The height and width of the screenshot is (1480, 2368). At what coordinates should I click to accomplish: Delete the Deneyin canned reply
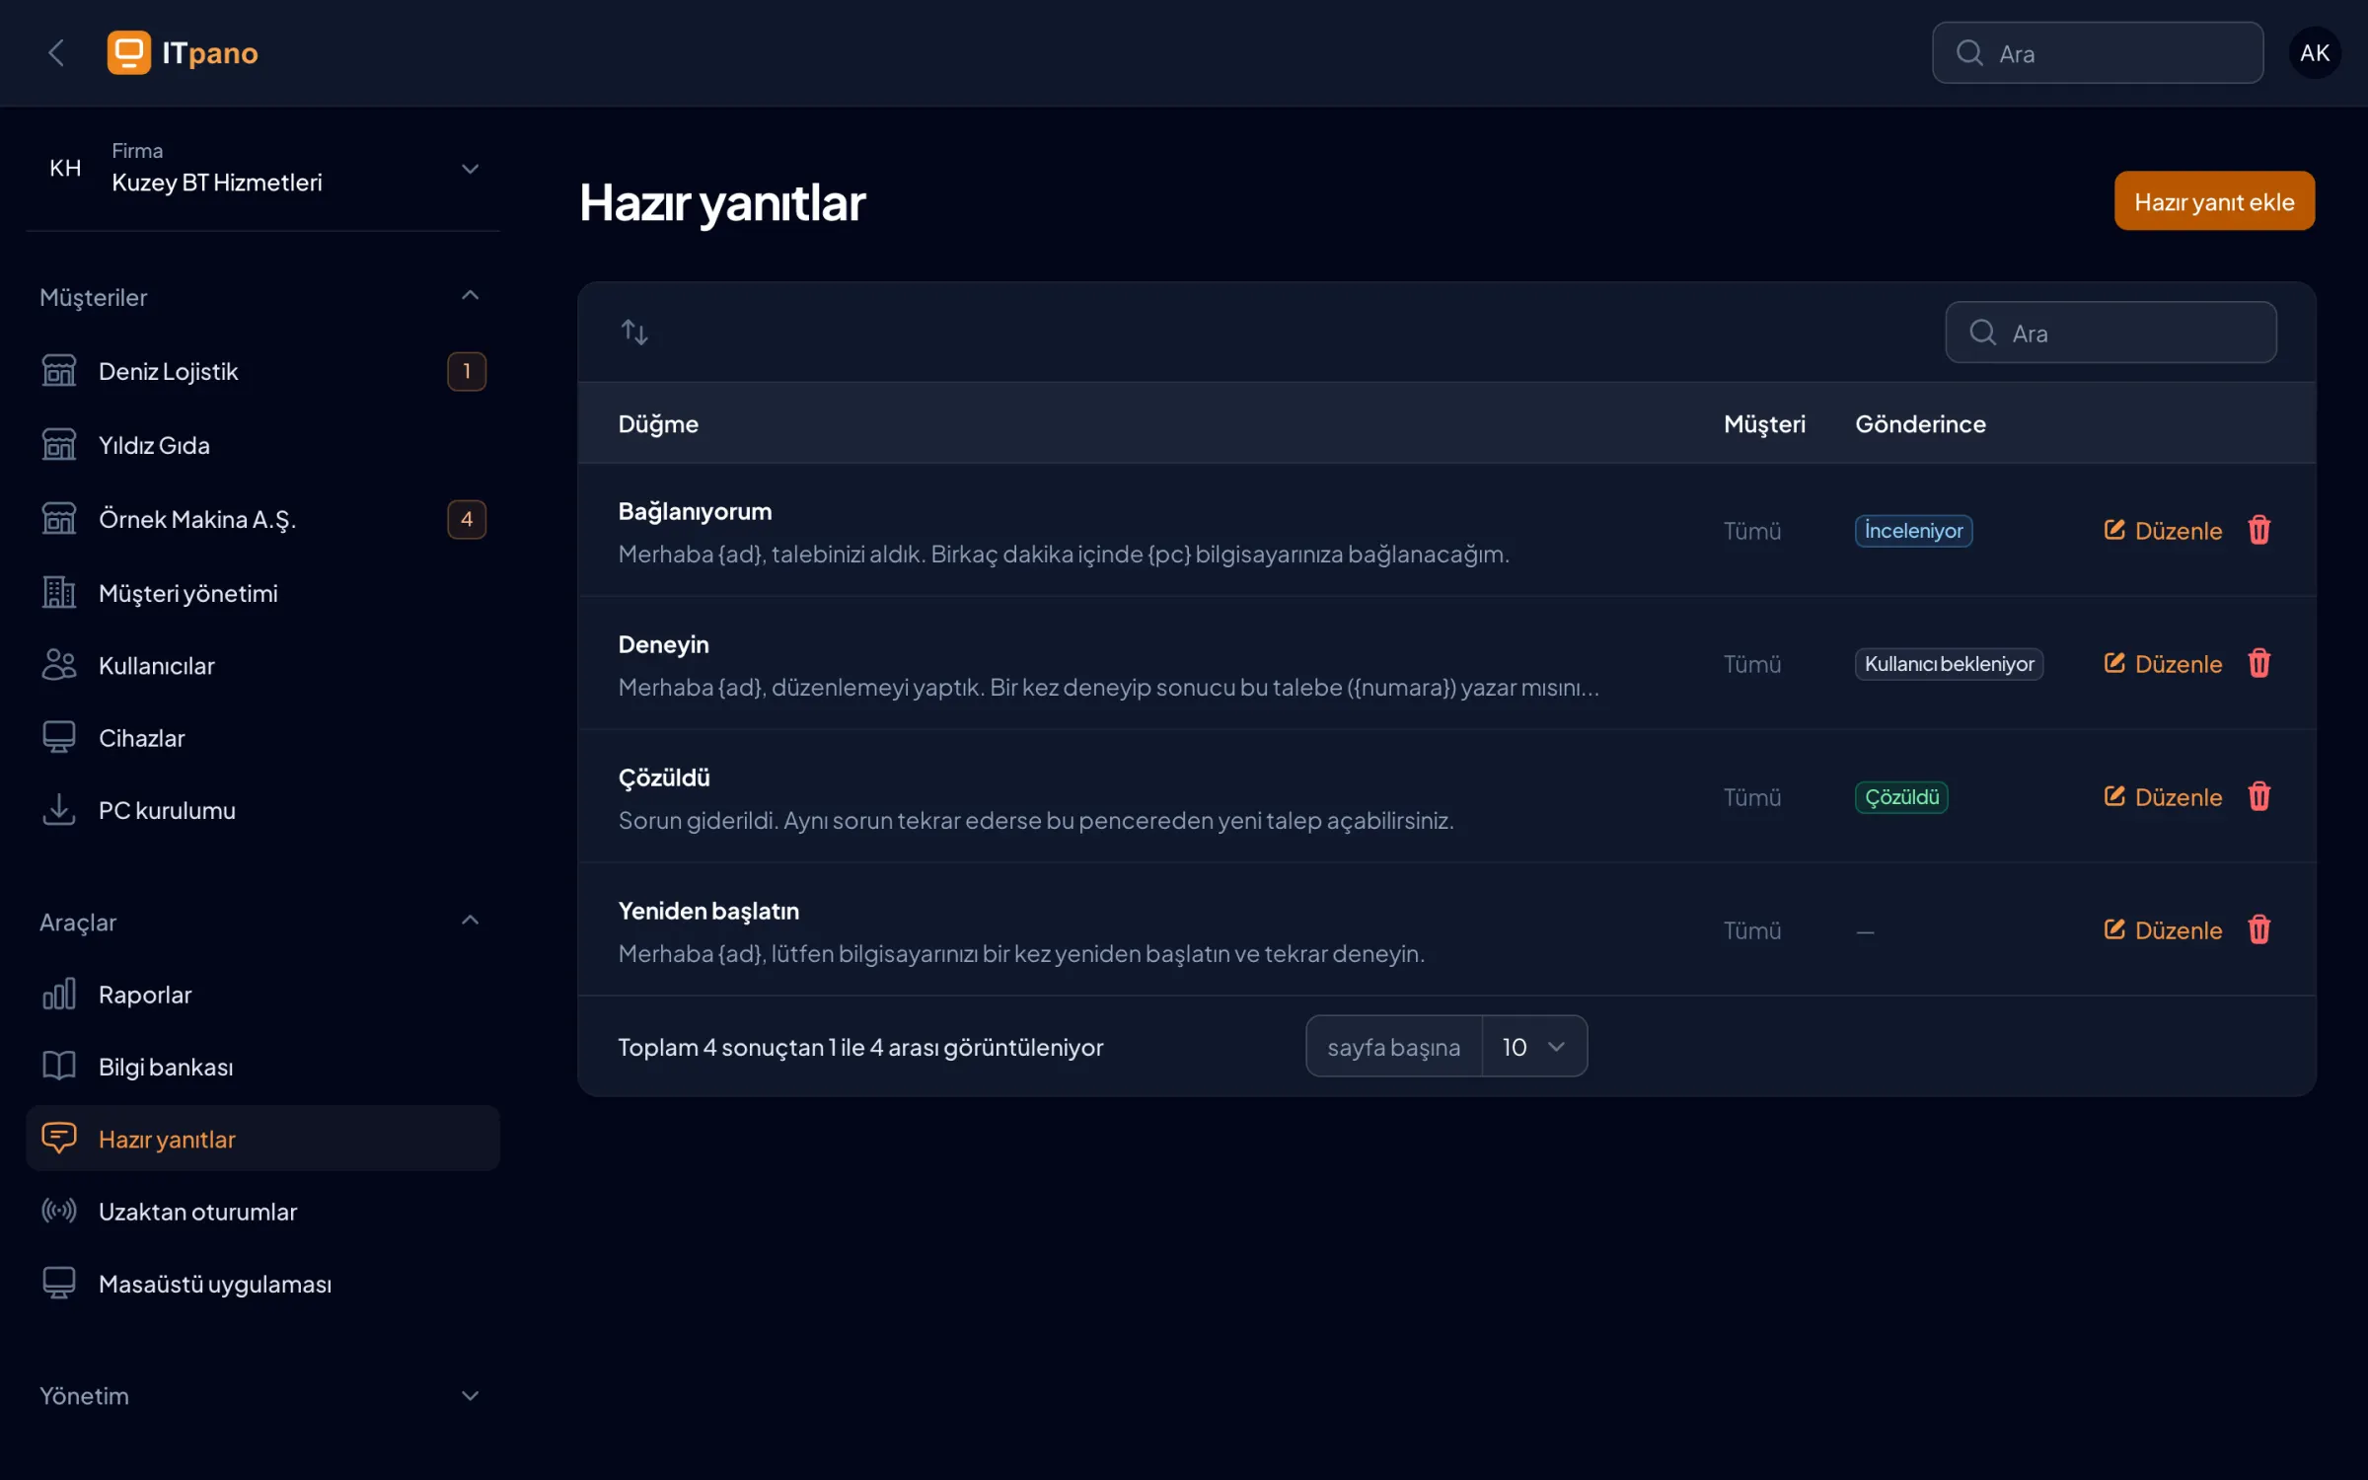click(x=2259, y=664)
